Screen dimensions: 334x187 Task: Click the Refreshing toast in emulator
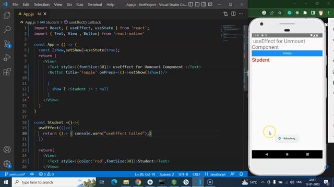tap(287, 139)
